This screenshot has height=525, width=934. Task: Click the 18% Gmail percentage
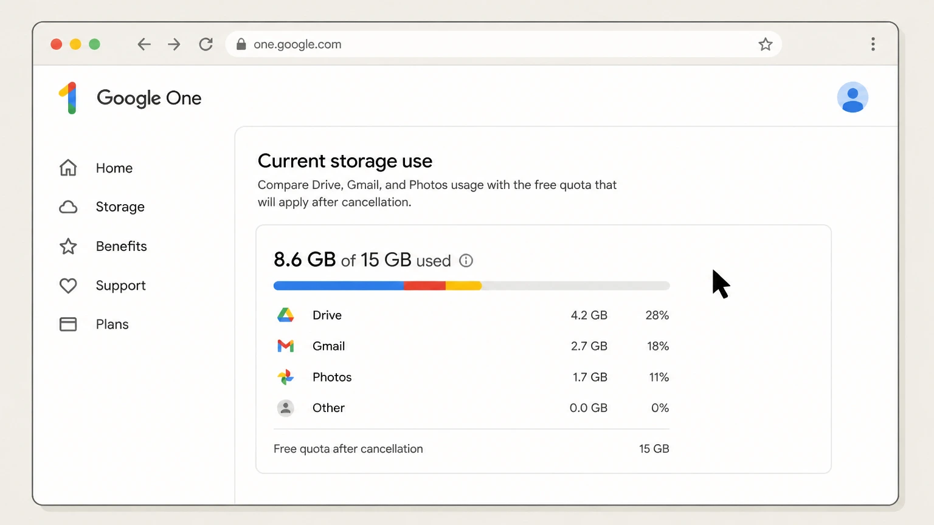[x=658, y=346]
